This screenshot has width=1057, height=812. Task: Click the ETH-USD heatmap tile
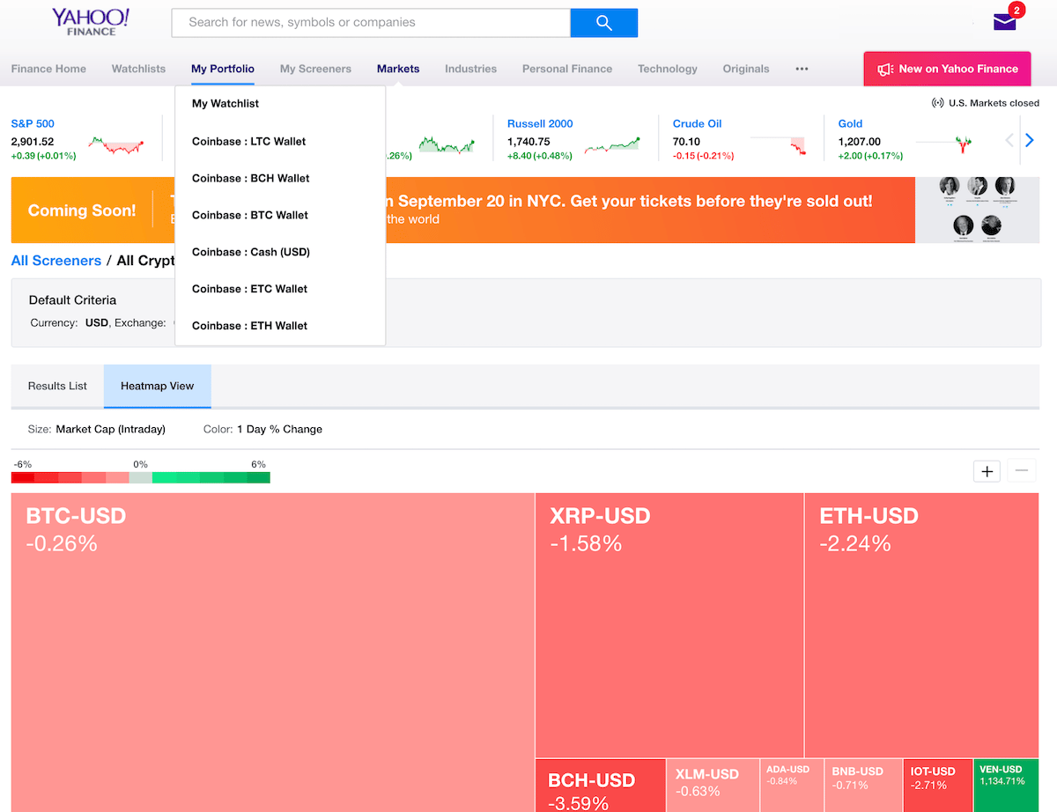point(921,625)
